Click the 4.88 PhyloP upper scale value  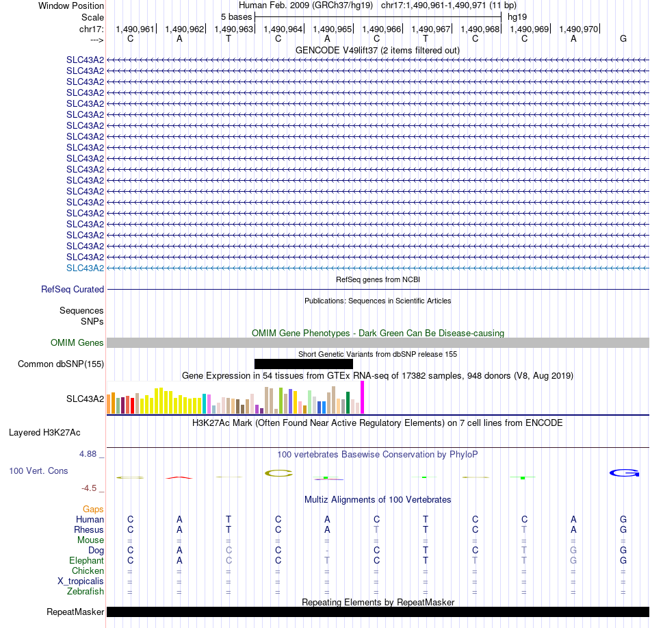pyautogui.click(x=88, y=454)
